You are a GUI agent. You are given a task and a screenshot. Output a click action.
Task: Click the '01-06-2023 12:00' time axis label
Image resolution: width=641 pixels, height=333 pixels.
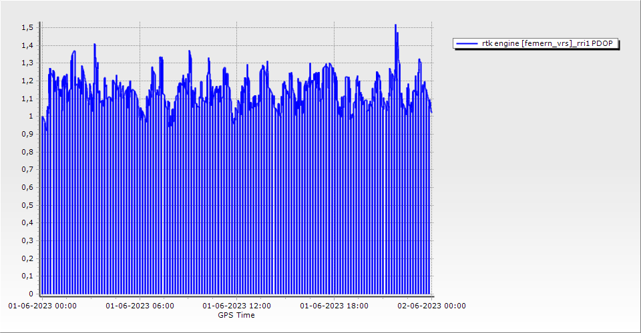click(x=236, y=306)
